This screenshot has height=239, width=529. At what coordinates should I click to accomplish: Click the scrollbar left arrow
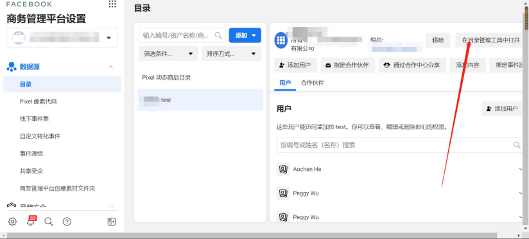[x=3, y=235]
